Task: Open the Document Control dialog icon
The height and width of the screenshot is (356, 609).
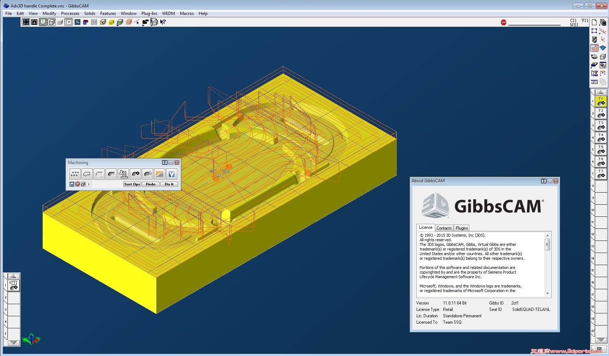Action: [x=594, y=22]
